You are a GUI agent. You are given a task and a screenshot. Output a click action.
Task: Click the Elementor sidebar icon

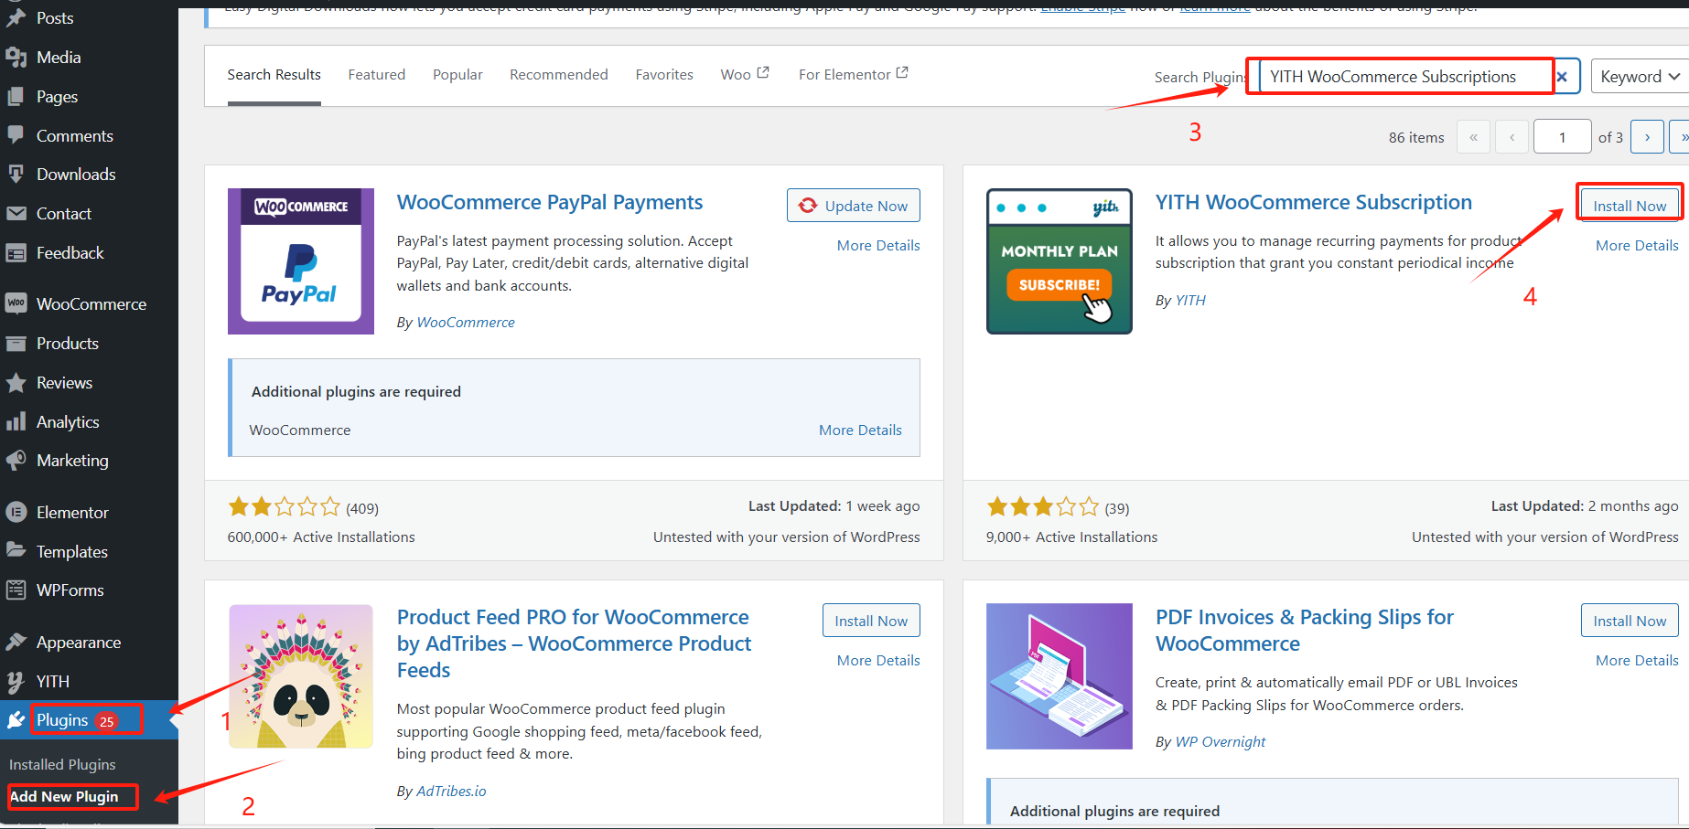pos(16,512)
